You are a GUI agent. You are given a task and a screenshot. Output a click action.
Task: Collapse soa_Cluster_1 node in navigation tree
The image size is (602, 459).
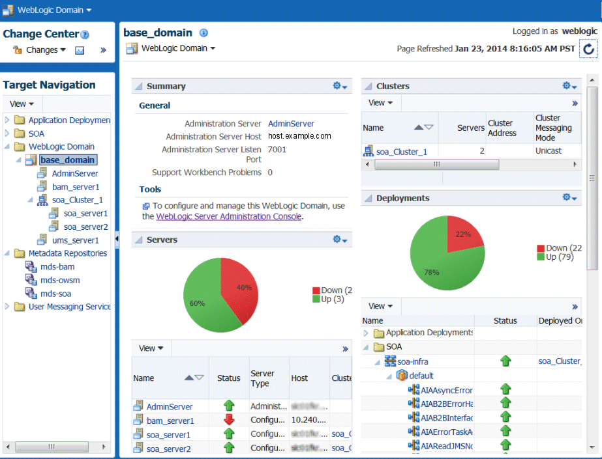coord(31,200)
